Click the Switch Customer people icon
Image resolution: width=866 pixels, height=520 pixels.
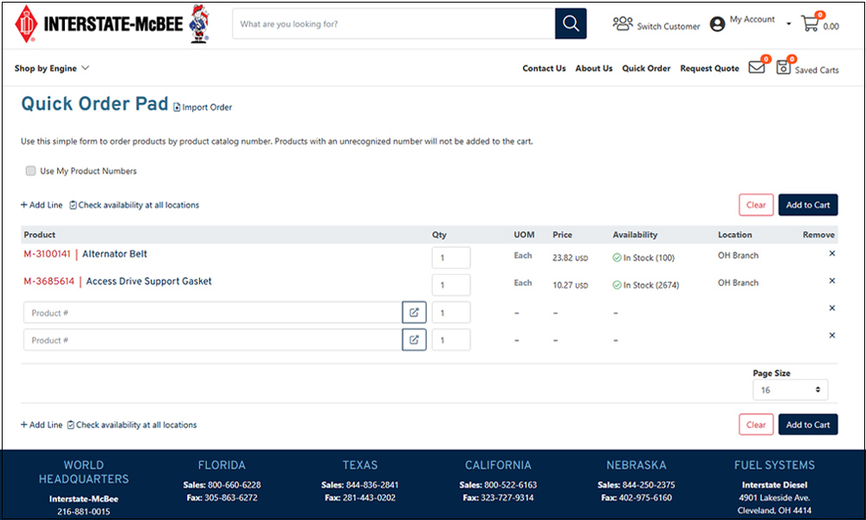click(623, 23)
